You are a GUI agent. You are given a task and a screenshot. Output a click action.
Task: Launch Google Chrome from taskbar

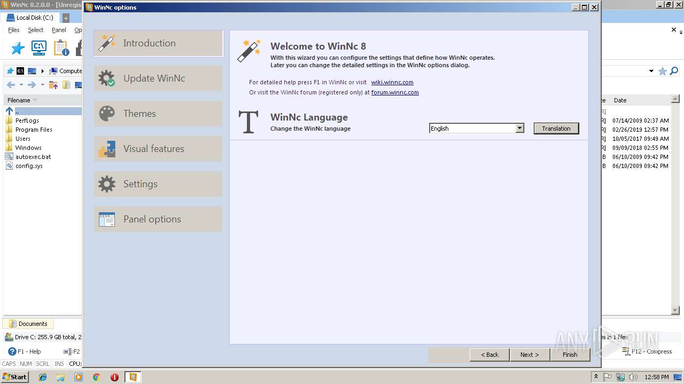(97, 377)
